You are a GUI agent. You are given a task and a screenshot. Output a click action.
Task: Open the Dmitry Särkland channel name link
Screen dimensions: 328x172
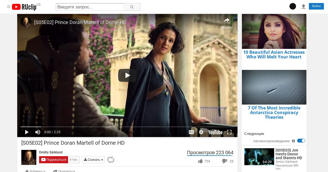[51, 152]
